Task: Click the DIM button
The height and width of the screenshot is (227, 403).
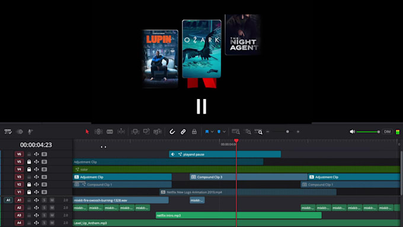Action: 387,132
